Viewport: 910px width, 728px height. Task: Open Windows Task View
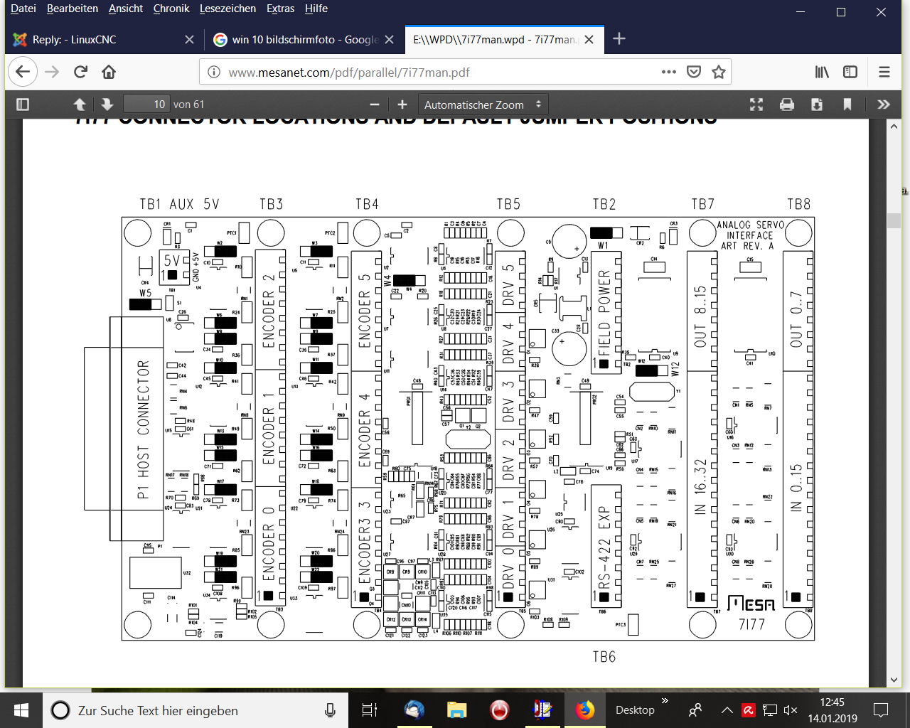click(369, 710)
